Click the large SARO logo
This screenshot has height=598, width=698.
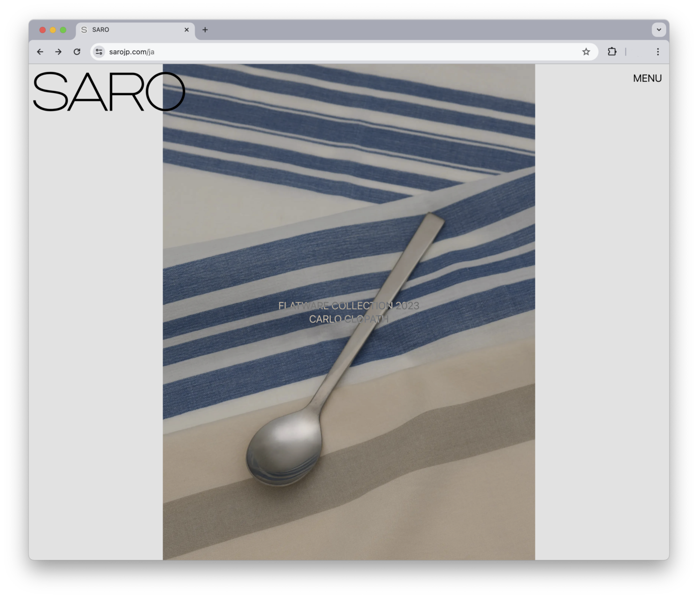pyautogui.click(x=109, y=92)
